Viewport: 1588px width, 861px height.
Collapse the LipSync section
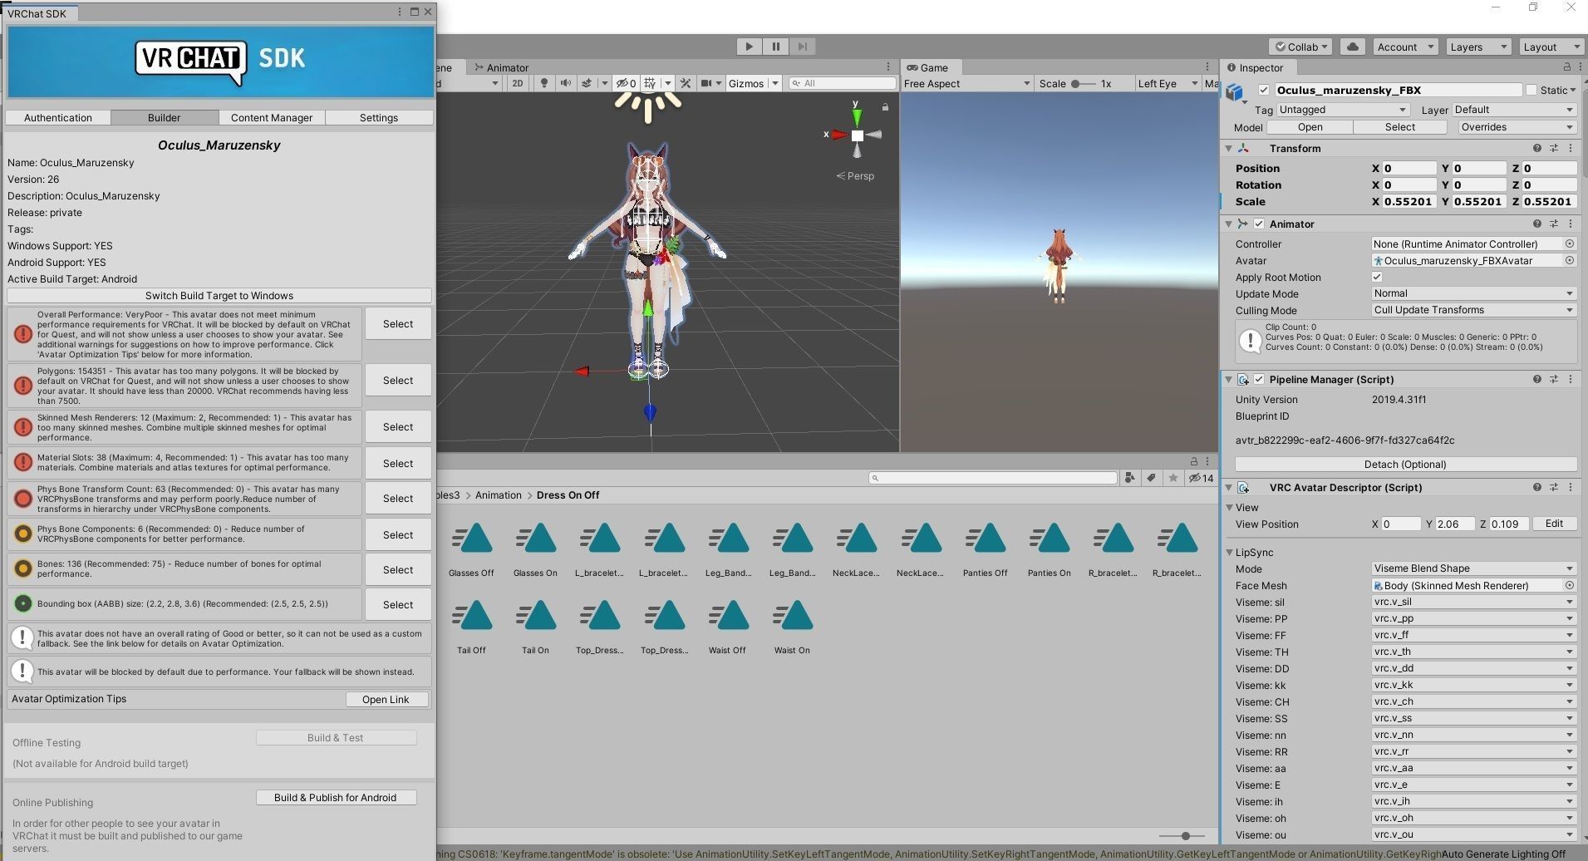[x=1230, y=552]
